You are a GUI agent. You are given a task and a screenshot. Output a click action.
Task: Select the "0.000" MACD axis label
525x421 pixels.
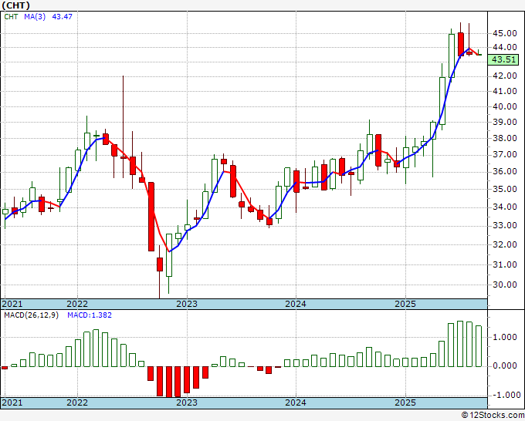(x=505, y=365)
